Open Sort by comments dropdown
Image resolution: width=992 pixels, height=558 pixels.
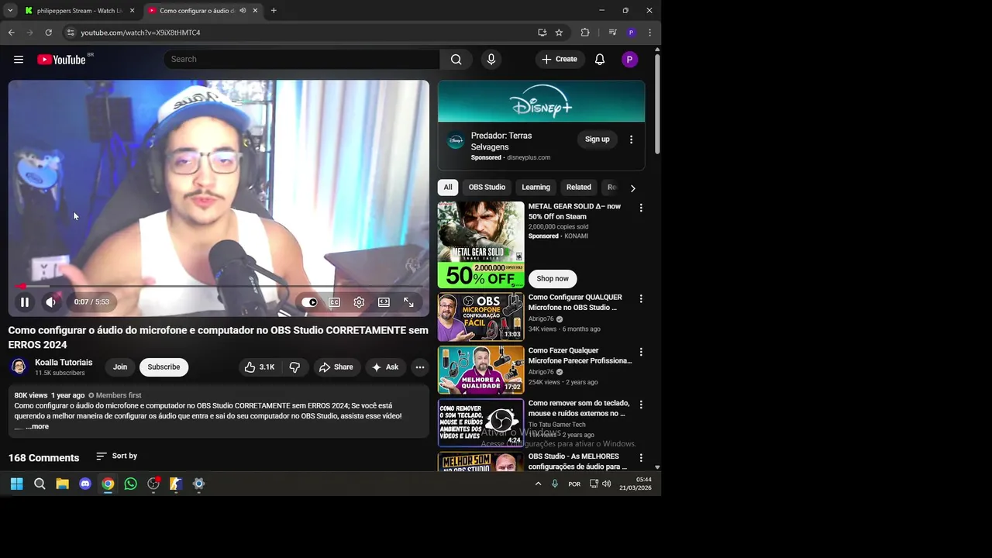click(116, 456)
